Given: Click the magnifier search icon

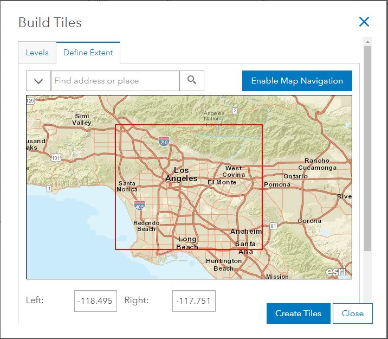Looking at the screenshot, I should (x=192, y=80).
